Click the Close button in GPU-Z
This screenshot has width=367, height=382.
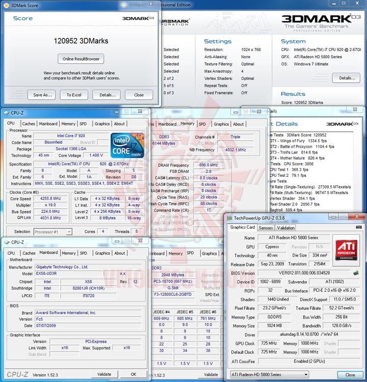pyautogui.click(x=350, y=375)
